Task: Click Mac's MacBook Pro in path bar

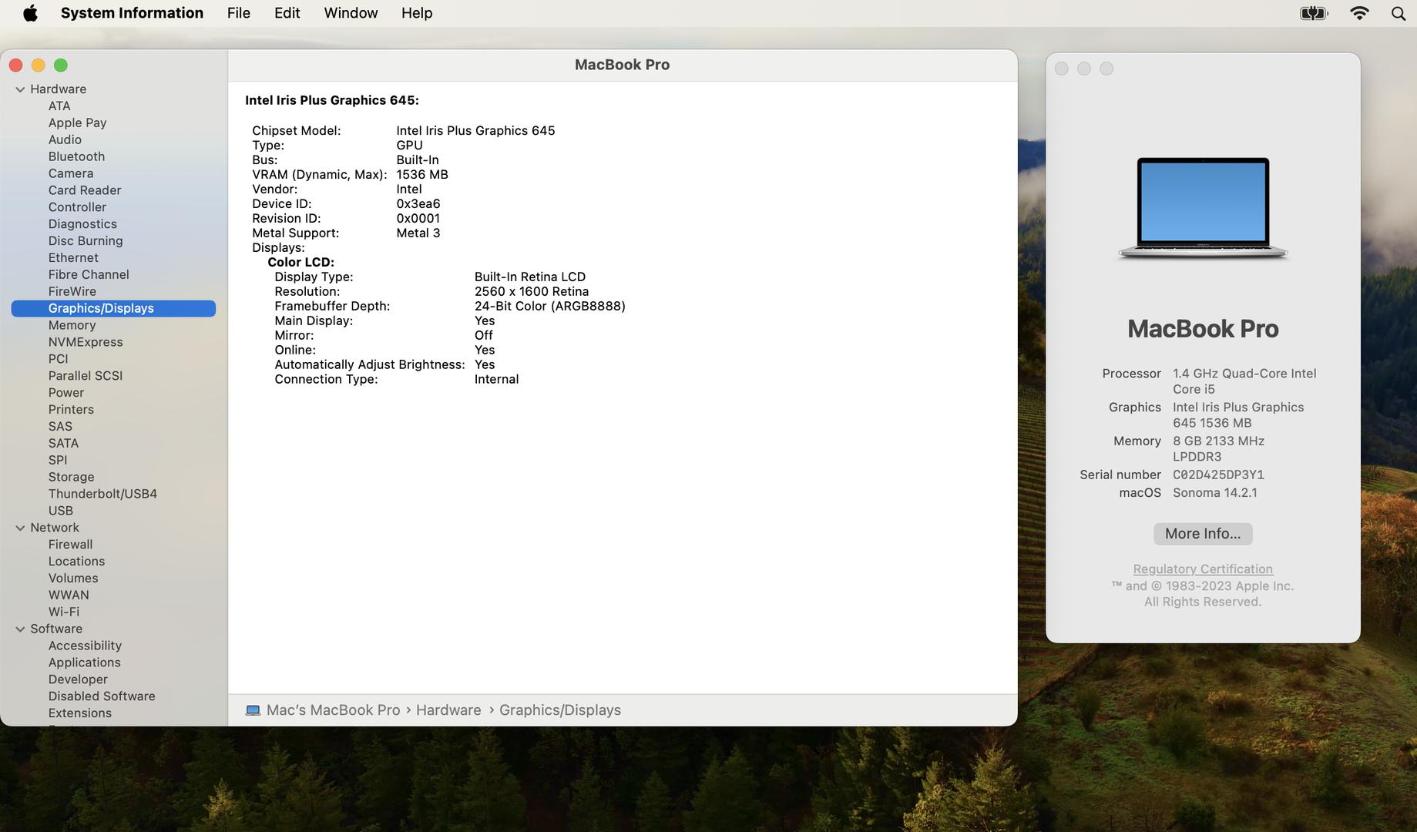Action: tap(333, 710)
